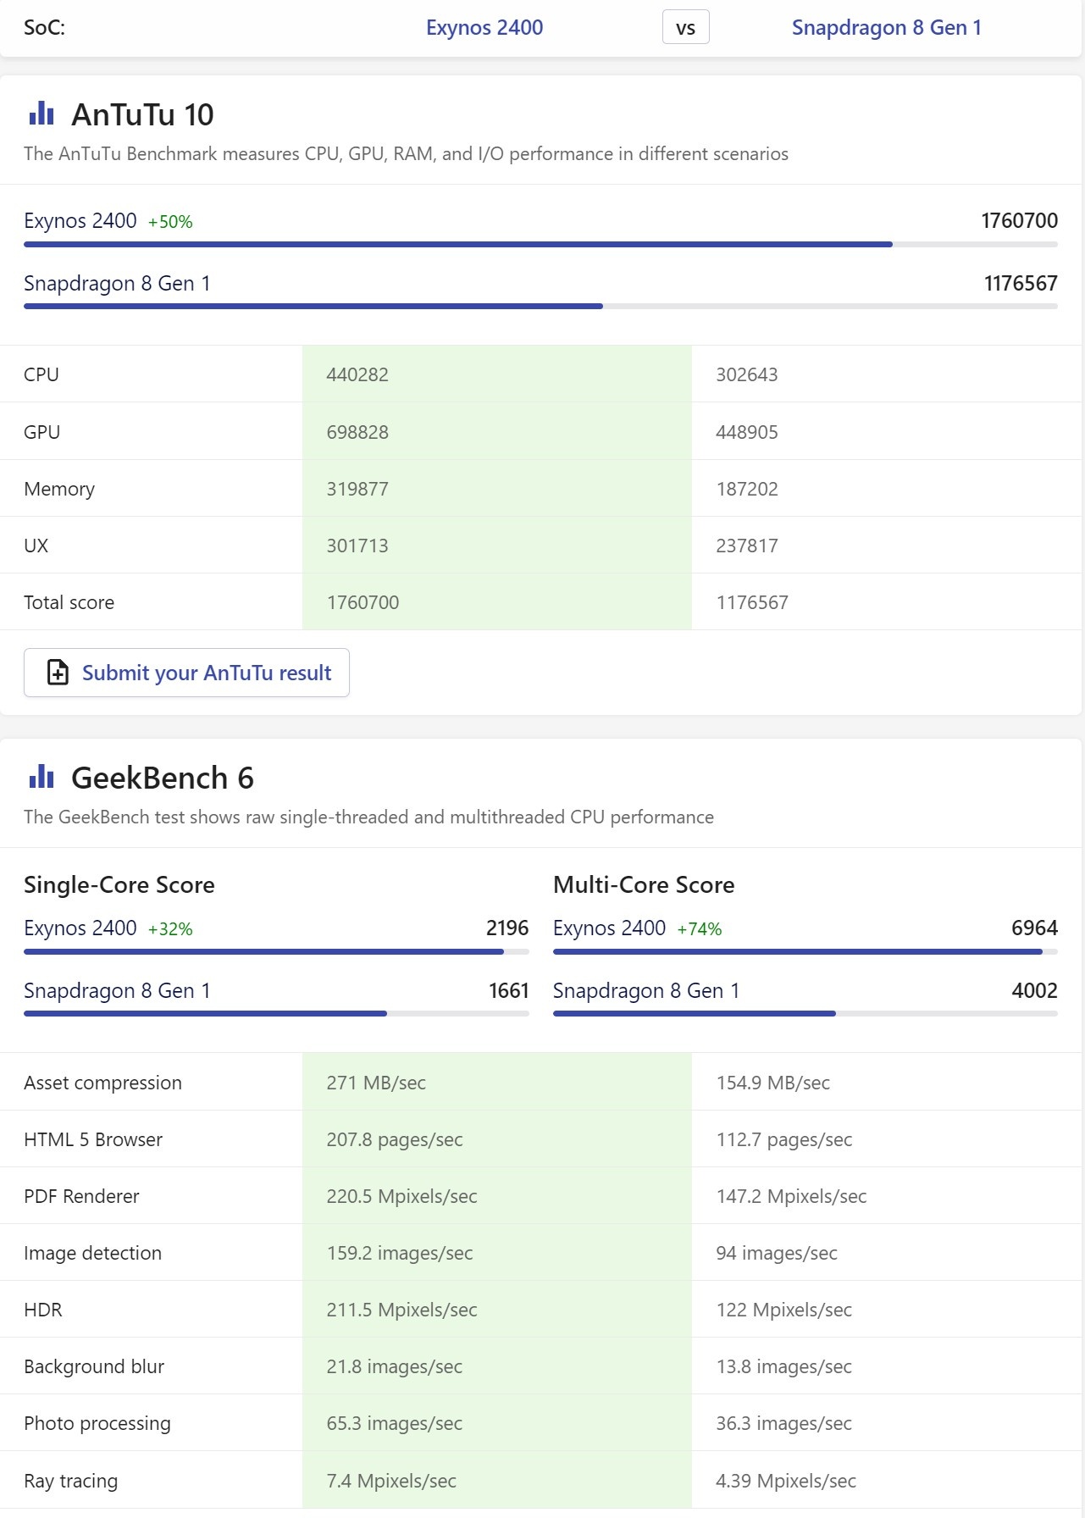Select the Memory value 319877
1085x1518 pixels.
coord(357,489)
